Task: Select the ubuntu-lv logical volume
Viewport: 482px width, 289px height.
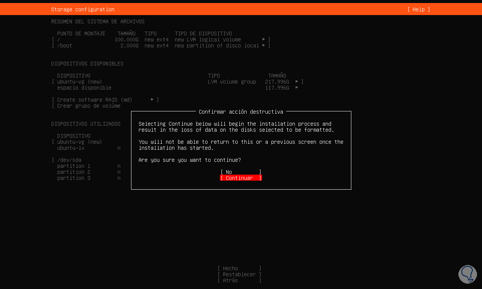Action: [71, 148]
